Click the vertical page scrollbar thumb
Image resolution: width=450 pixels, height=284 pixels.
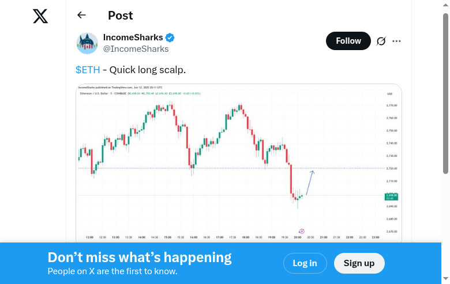445,92
